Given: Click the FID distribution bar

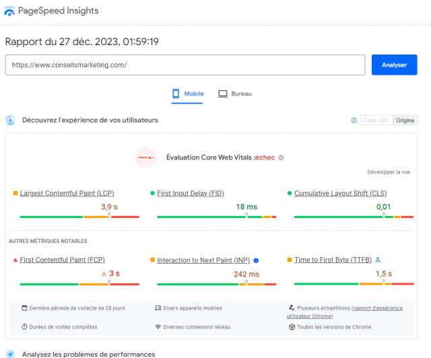Looking at the screenshot, I should 217,217.
